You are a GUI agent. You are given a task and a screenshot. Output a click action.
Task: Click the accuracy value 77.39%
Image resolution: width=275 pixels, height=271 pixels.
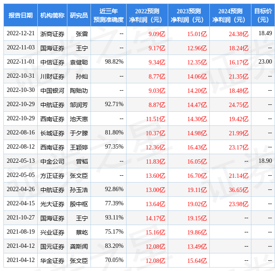click(114, 204)
